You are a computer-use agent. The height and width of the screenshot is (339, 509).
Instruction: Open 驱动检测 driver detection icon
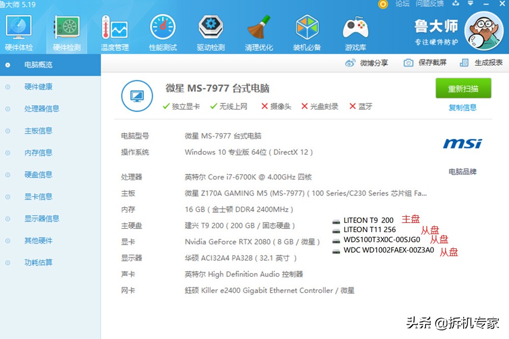coord(211,31)
